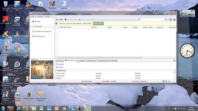This screenshot has height=111, width=198.
Task: Switch to the Archivos tab
Action: pos(60,61)
